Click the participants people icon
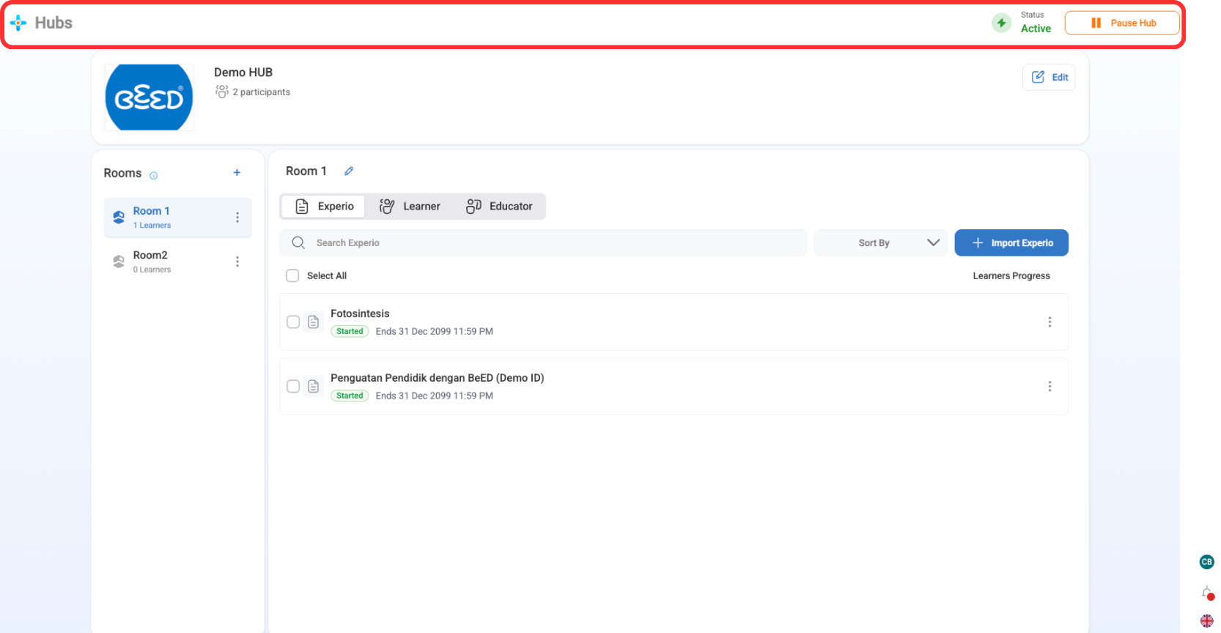This screenshot has height=633, width=1221. pyautogui.click(x=222, y=92)
